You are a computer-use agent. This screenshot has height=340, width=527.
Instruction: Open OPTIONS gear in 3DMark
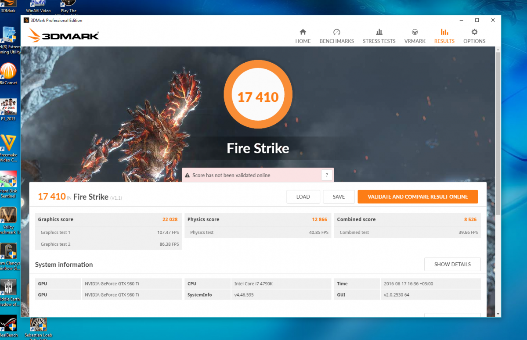[x=474, y=36]
